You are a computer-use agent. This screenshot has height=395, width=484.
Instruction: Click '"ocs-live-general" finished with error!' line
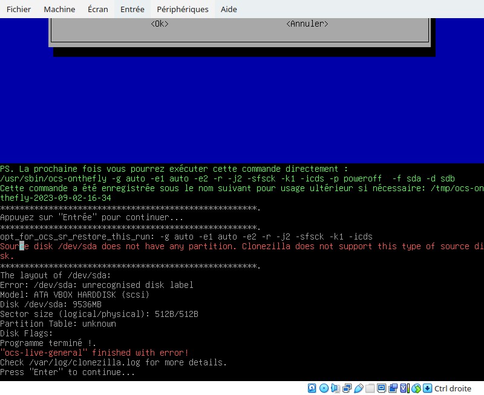click(94, 353)
